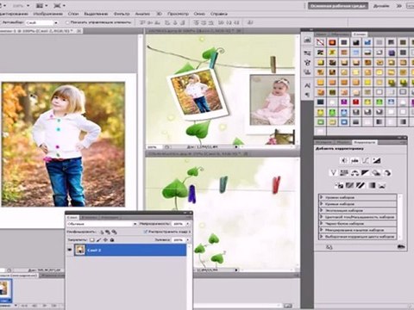
Task: Click the top icon in the collapsed dock
Action: click(x=307, y=40)
